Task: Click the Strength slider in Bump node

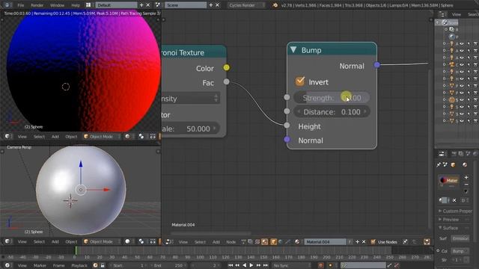Action: (332, 98)
